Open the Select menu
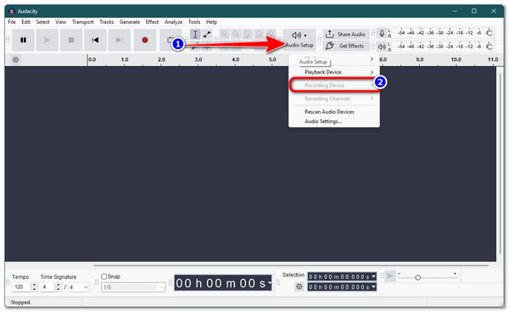 pos(43,22)
